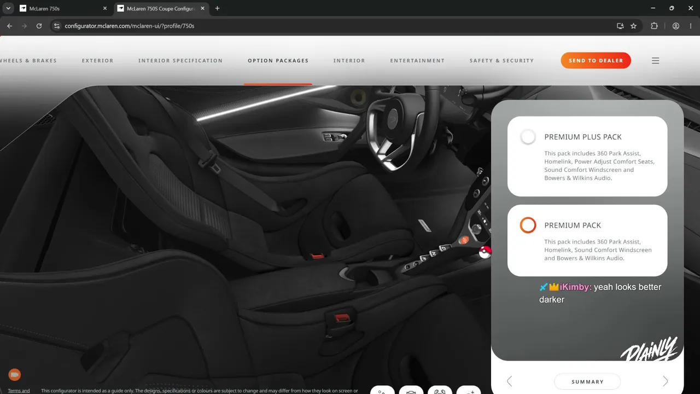
Task: Go to Interior Specification section
Action: [180, 61]
